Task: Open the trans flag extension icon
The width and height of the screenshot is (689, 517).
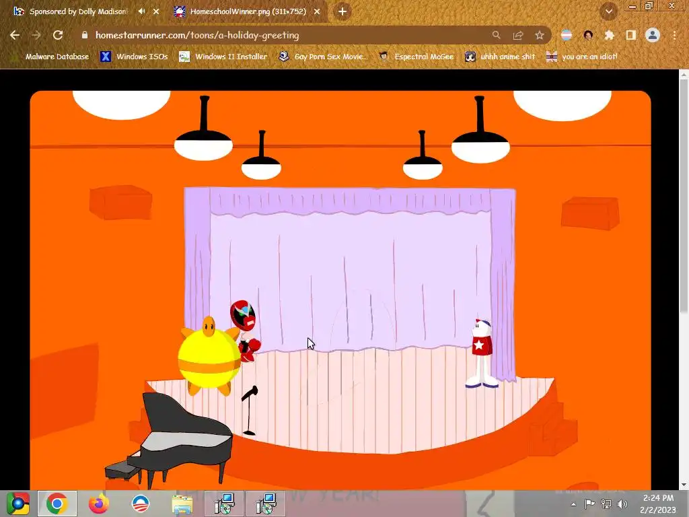Action: 567,35
